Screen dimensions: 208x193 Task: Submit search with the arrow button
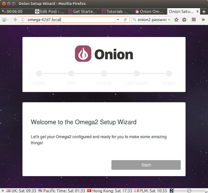tap(169, 20)
